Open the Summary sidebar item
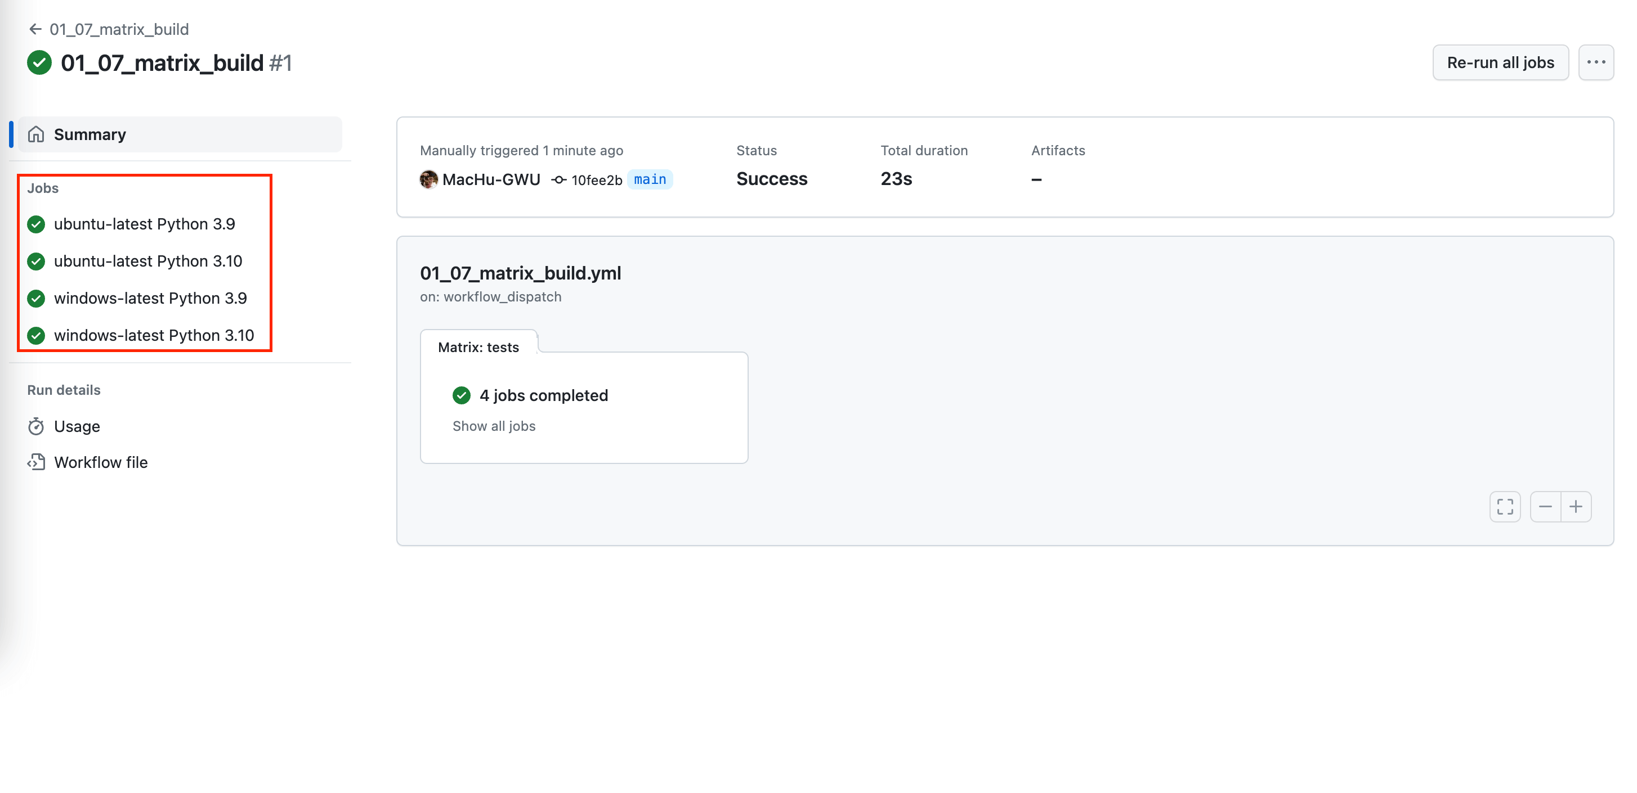The height and width of the screenshot is (793, 1637). pos(180,134)
